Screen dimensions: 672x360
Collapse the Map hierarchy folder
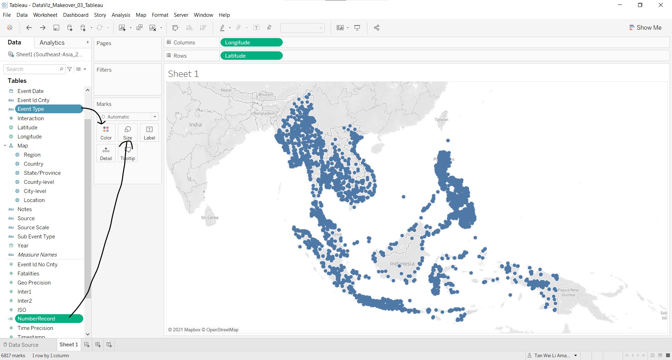point(5,146)
